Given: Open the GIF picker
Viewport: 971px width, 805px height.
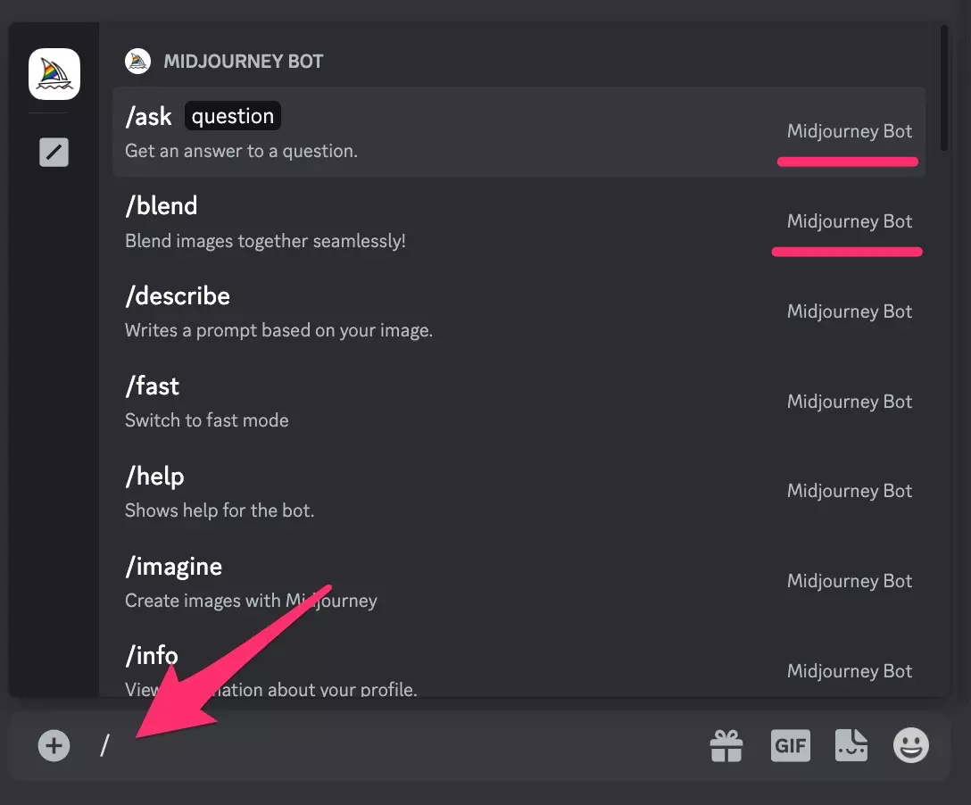Looking at the screenshot, I should [790, 745].
